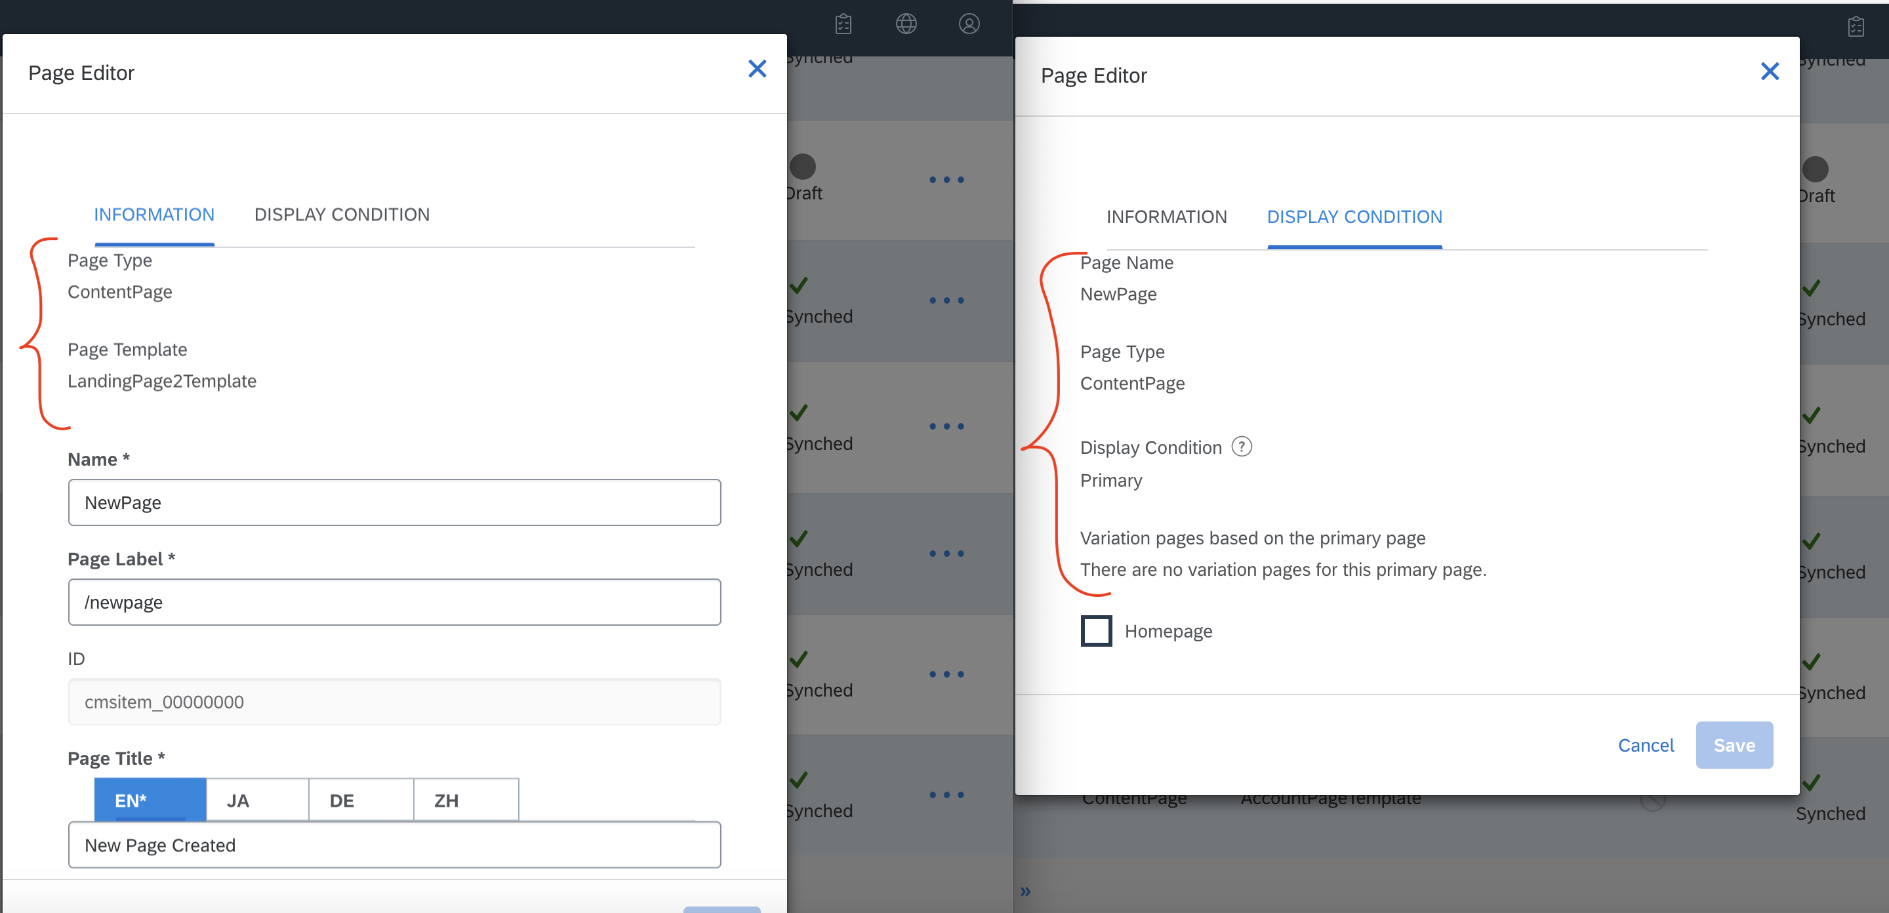Check the Homepage checkbox
The image size is (1889, 913).
click(1095, 631)
